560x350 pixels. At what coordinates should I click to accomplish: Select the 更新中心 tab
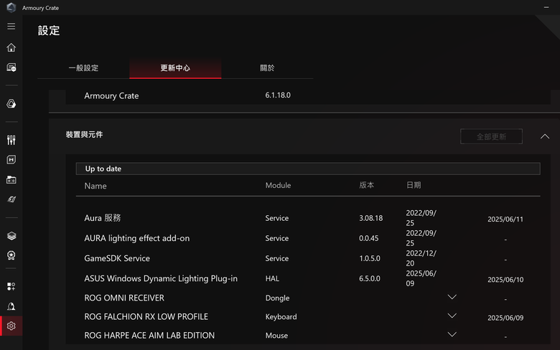175,68
